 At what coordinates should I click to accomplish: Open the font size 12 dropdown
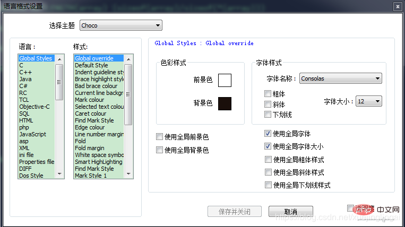point(368,101)
